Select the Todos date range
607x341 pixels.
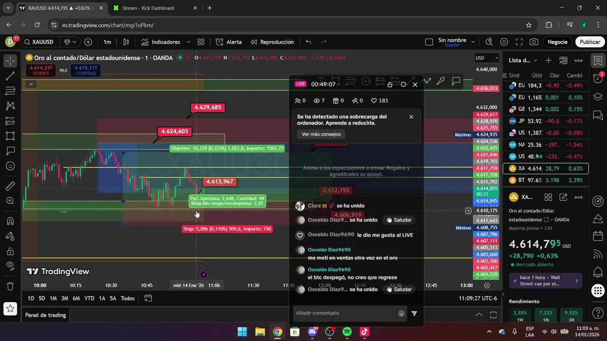pos(128,298)
